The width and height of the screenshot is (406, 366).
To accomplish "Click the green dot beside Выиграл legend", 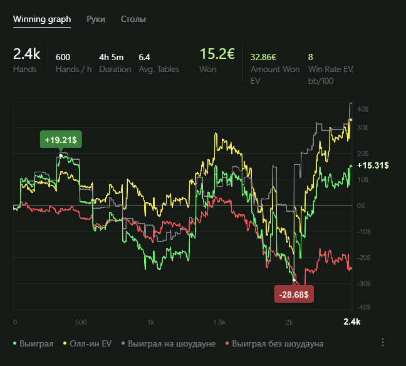I will click(x=15, y=343).
